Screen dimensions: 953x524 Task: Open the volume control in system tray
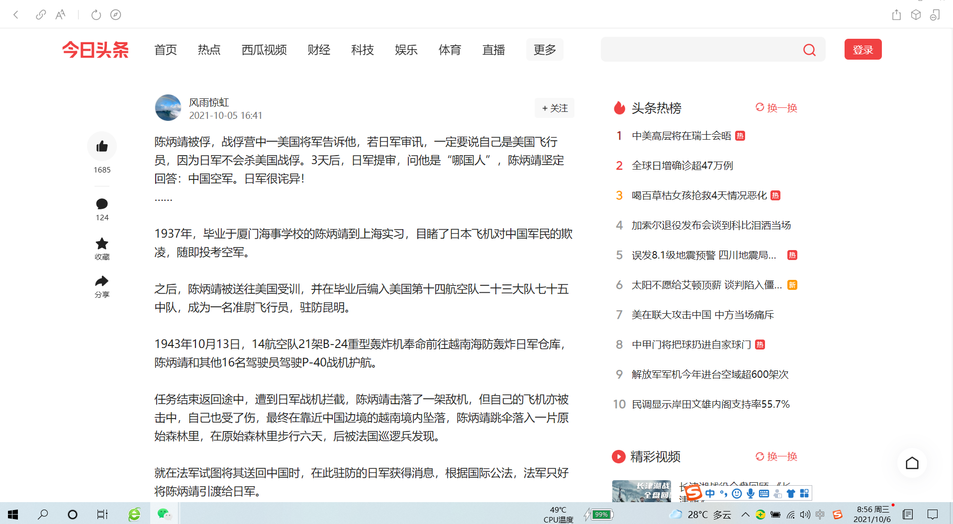click(805, 515)
